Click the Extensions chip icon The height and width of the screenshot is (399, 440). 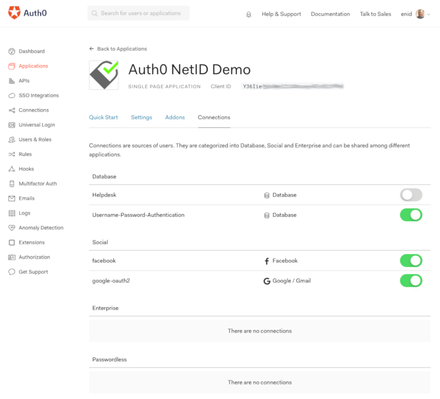click(12, 242)
